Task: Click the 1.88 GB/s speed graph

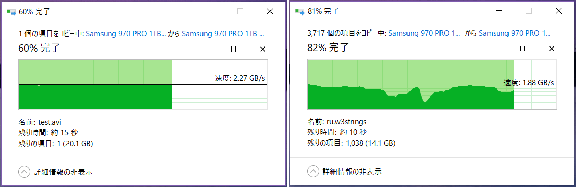Action: 432,84
